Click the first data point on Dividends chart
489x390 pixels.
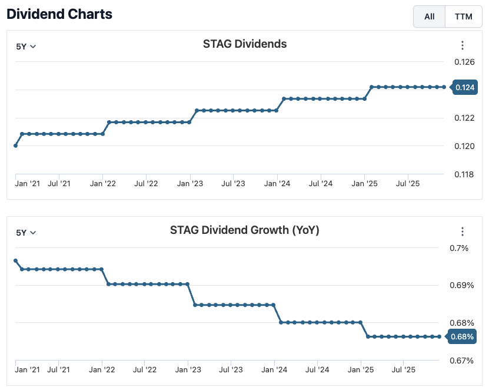[x=15, y=146]
